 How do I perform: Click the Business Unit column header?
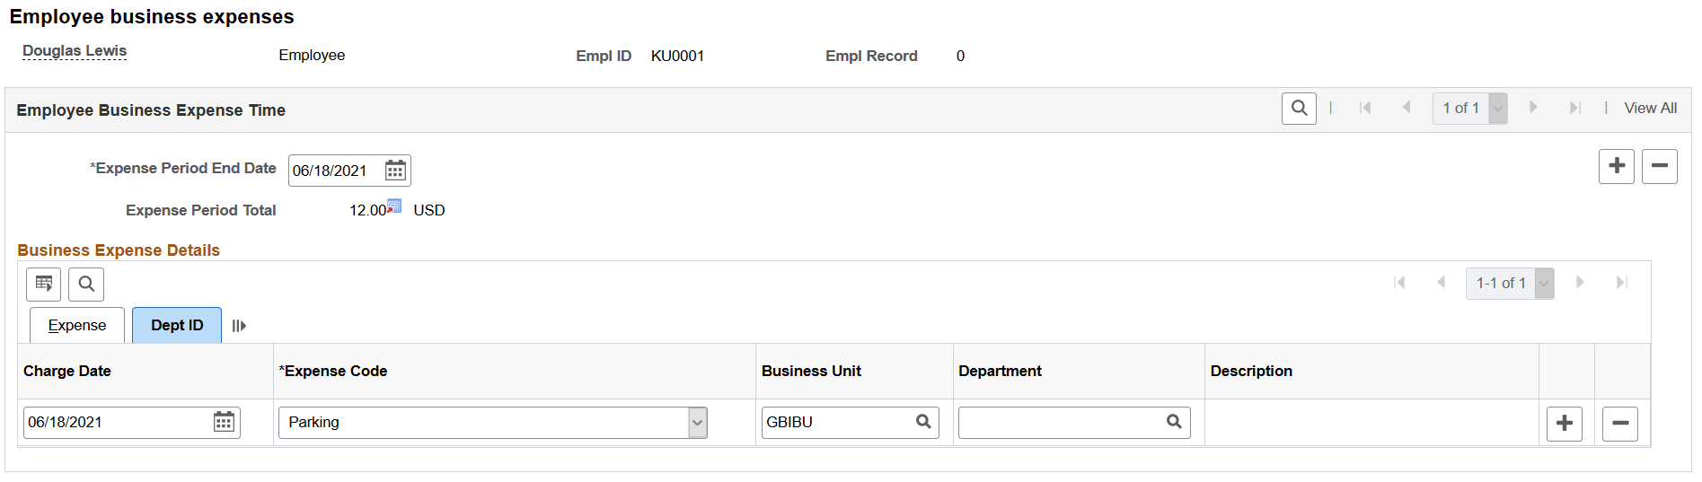coord(811,372)
